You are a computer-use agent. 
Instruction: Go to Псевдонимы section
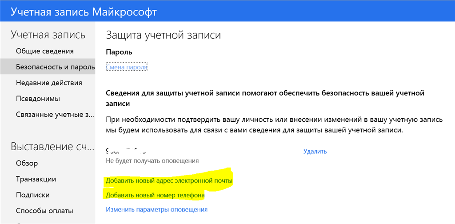tap(38, 99)
